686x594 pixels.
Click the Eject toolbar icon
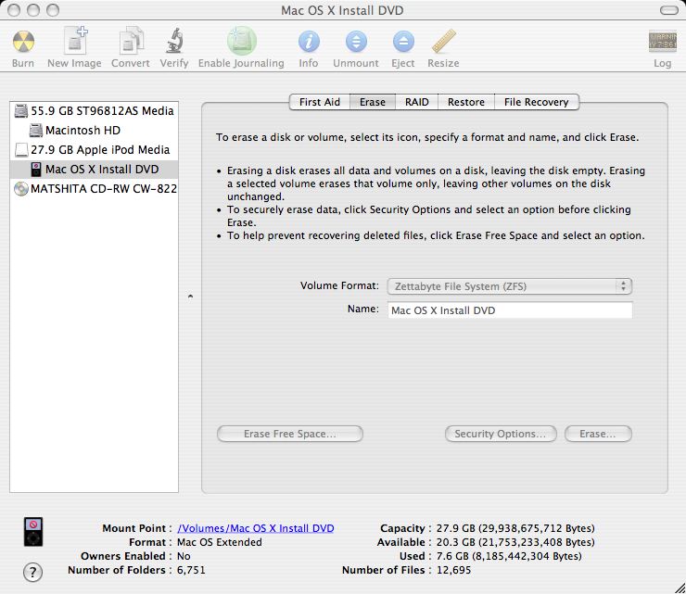click(x=403, y=42)
